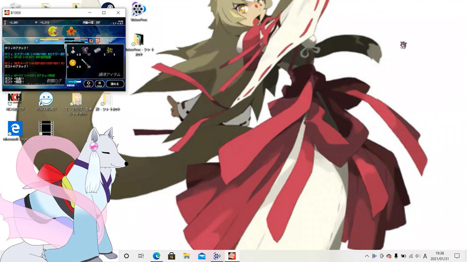Click the orange enemy monster sprite

[x=71, y=31]
